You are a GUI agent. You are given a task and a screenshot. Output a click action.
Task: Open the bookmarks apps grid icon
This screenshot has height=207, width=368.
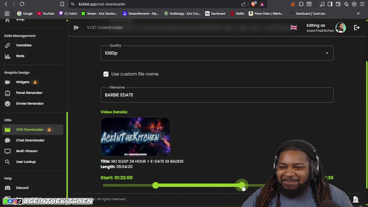click(x=7, y=14)
